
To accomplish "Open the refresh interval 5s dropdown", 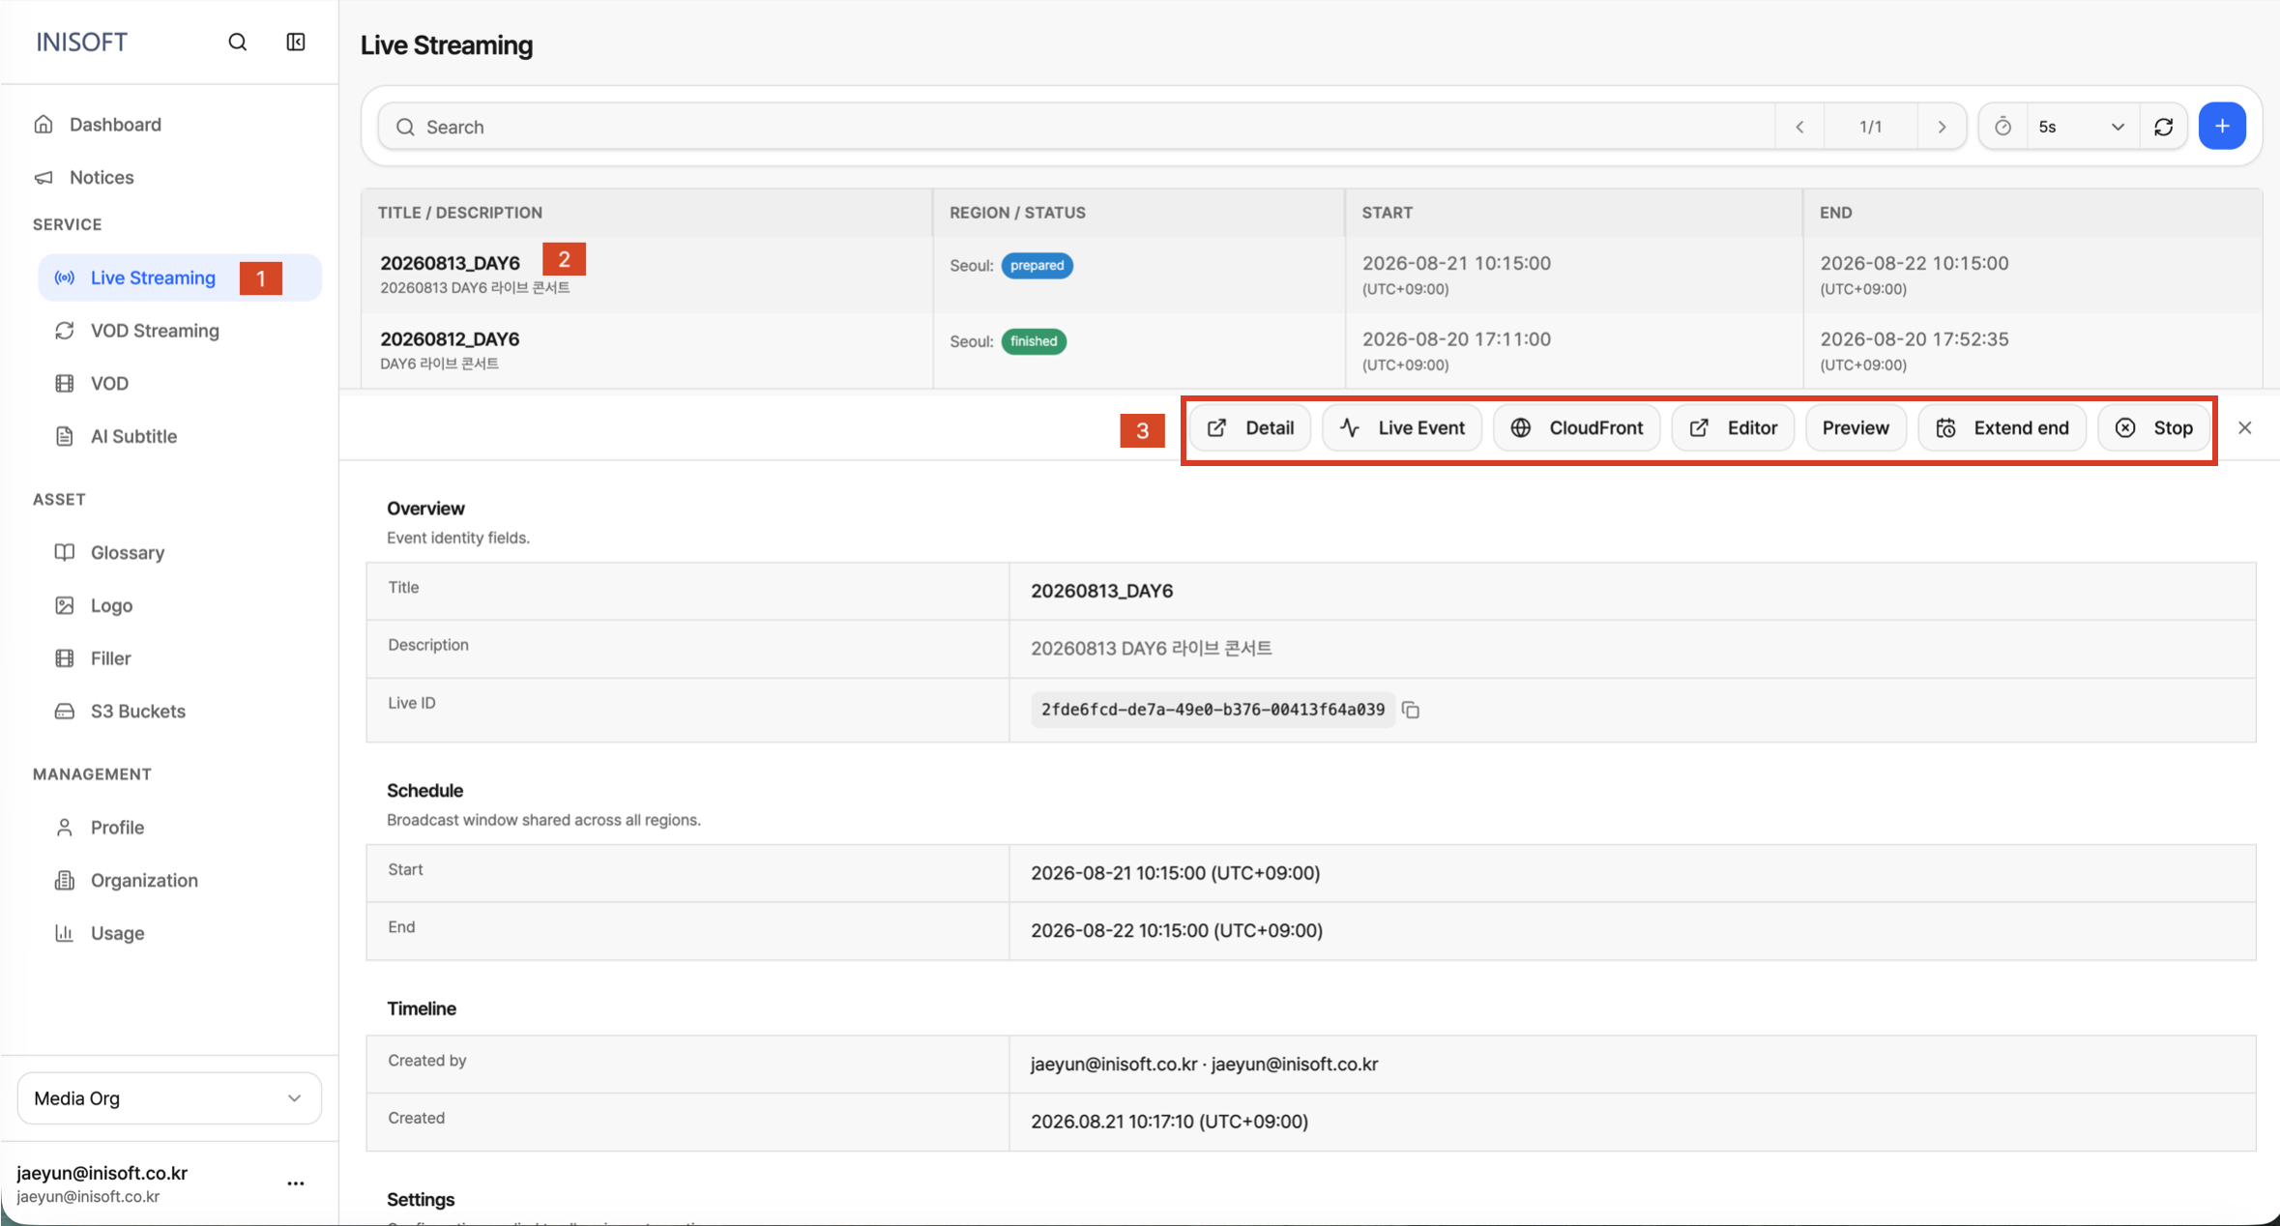I will click(x=2082, y=127).
